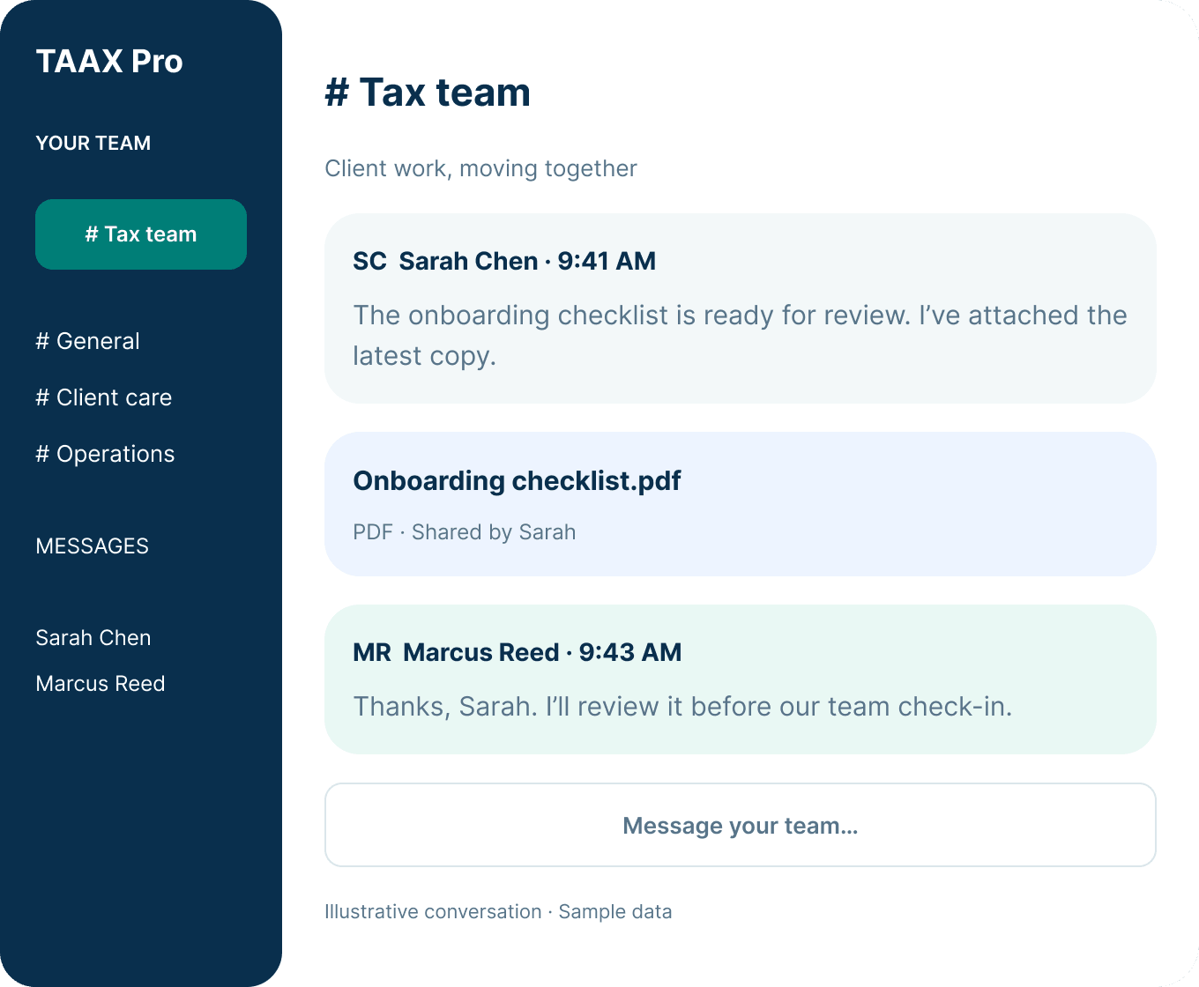Select Marcus's reply message bubble
The width and height of the screenshot is (1199, 987).
(x=741, y=679)
